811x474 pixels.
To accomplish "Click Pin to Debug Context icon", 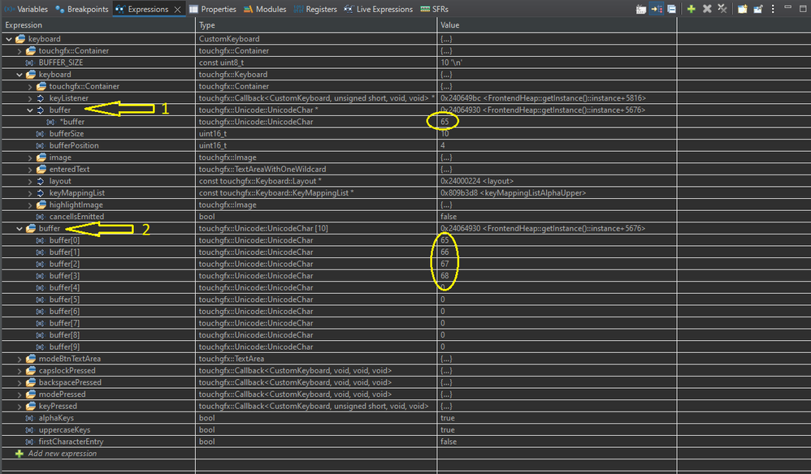I will pos(757,9).
